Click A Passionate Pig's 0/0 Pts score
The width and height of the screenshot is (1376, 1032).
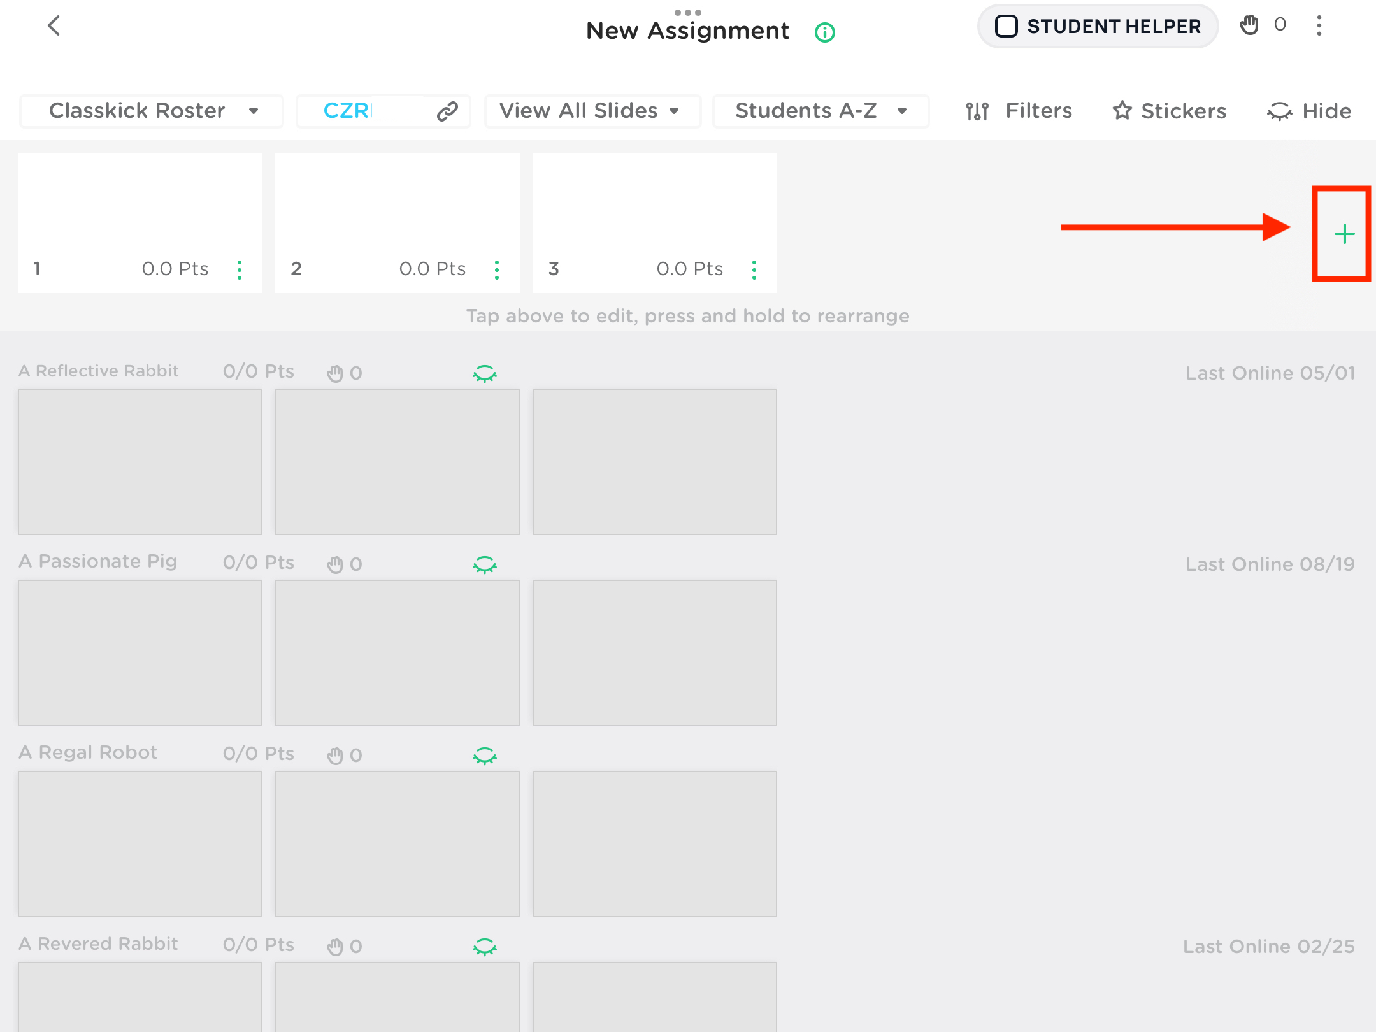pyautogui.click(x=259, y=563)
